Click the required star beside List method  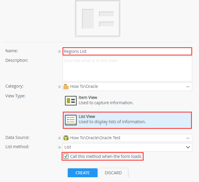(x=59, y=147)
